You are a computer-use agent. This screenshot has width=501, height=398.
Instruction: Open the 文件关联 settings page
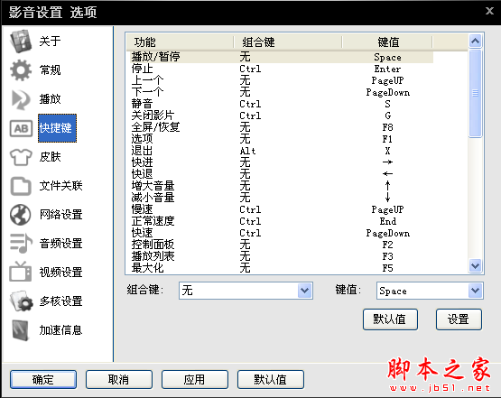coord(60,186)
